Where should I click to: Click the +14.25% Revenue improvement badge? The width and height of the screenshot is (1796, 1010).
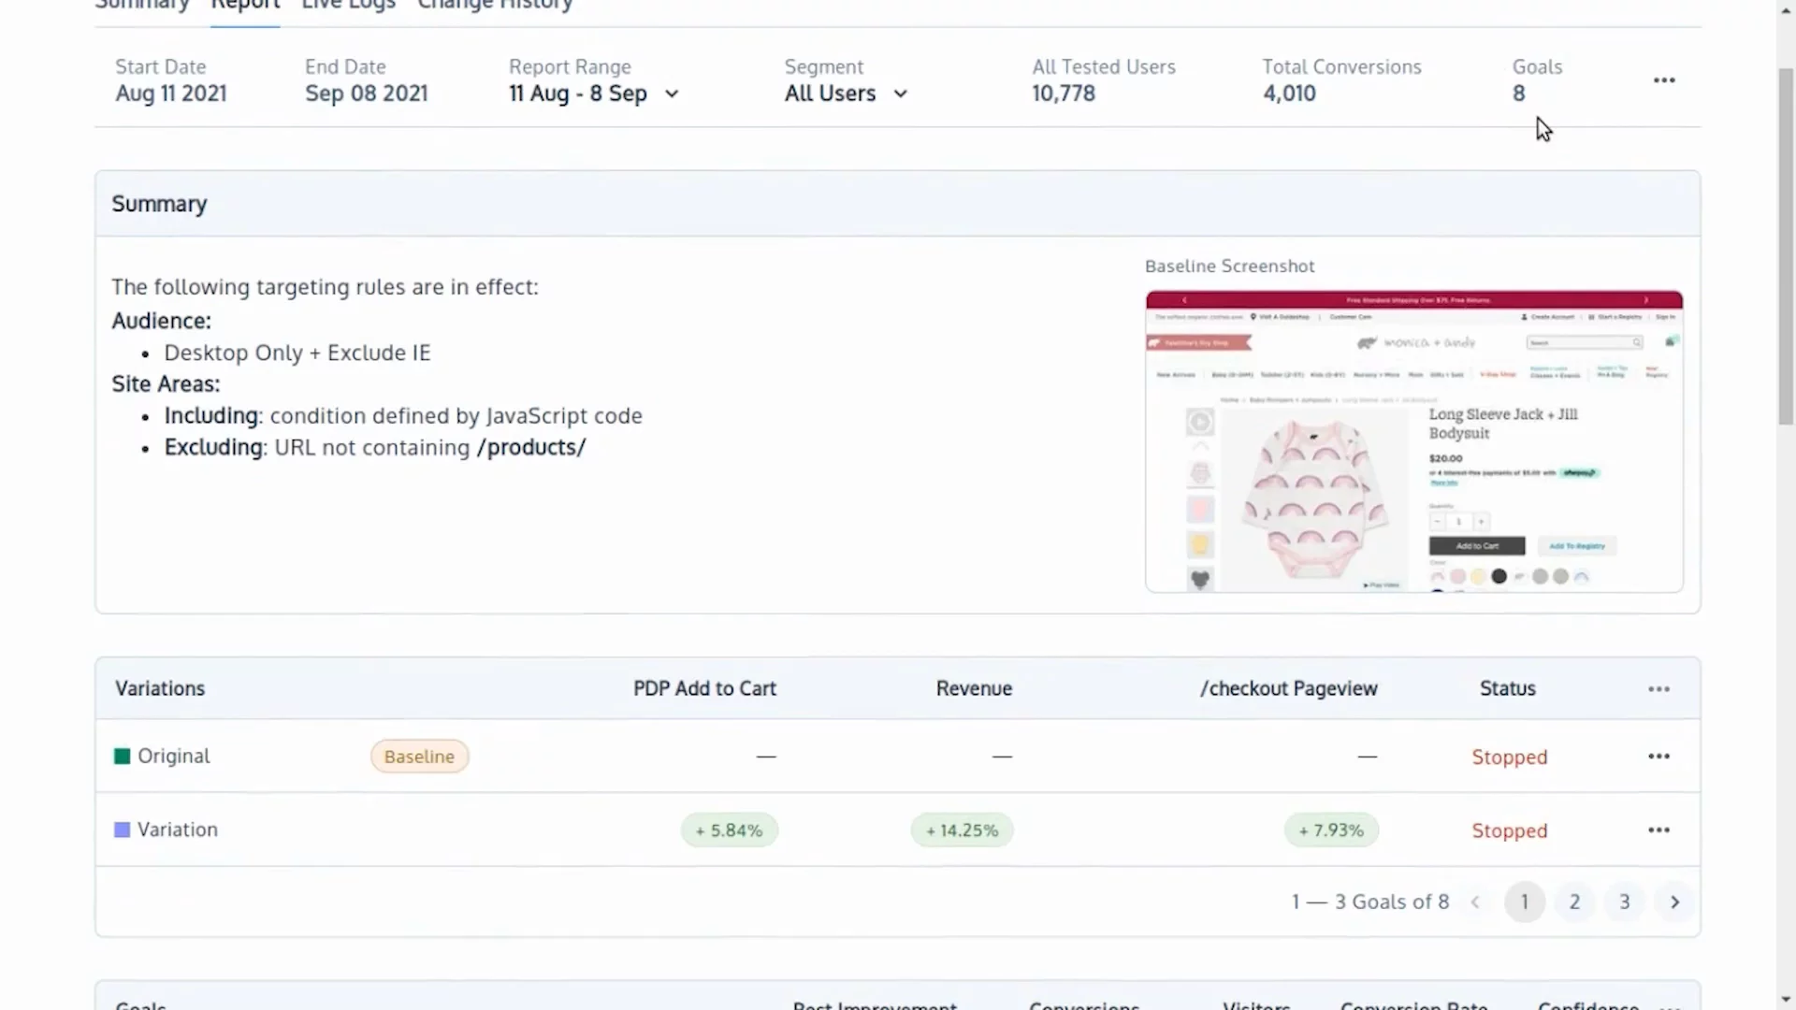click(962, 830)
